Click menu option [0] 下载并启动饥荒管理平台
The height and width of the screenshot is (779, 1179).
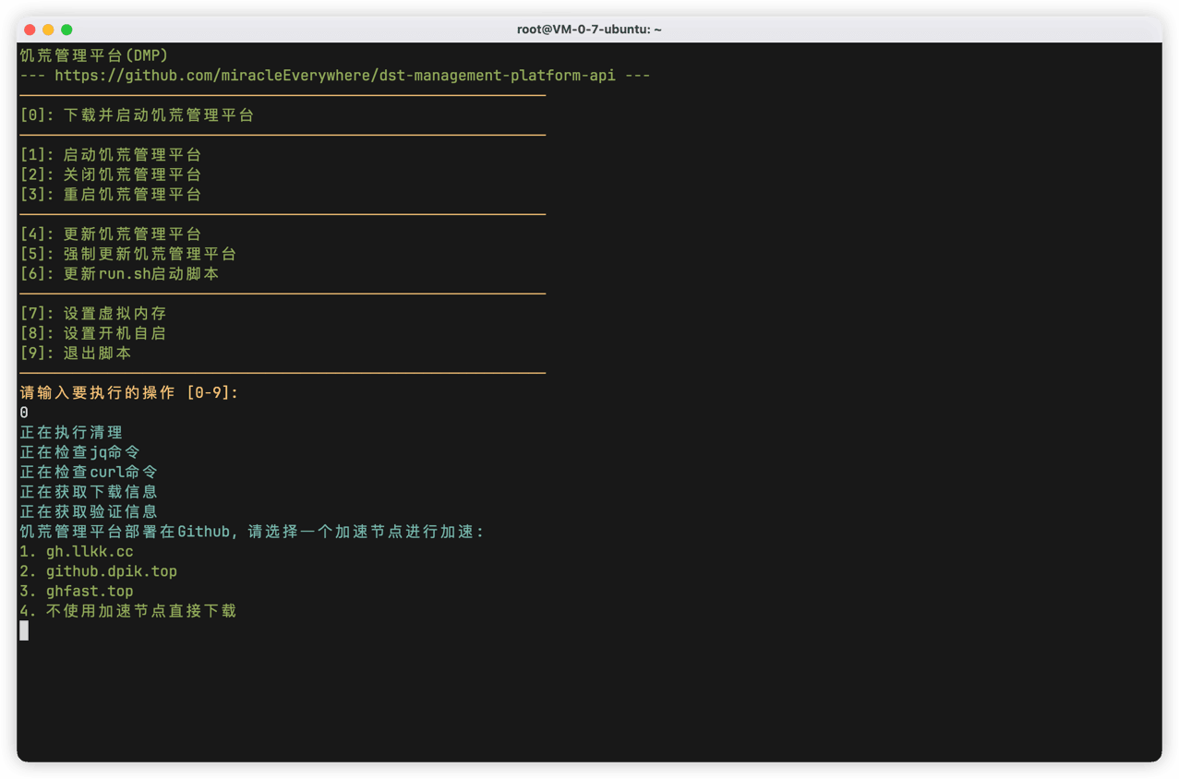(137, 115)
